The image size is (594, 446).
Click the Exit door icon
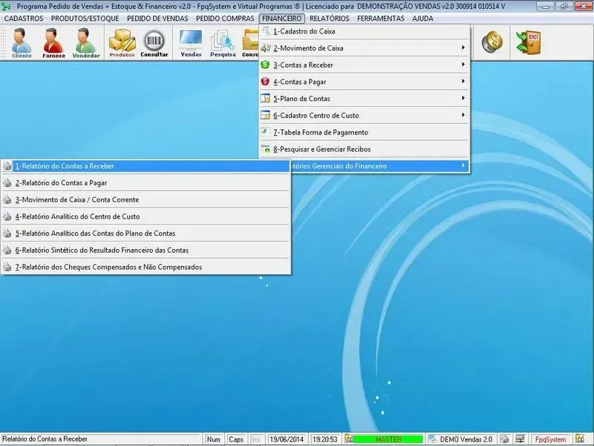(x=529, y=42)
